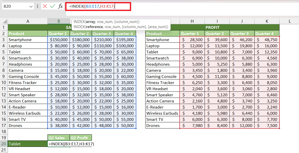This screenshot has height=153, width=299.
Task: Open the Insert Function fx dialog
Action: pyautogui.click(x=60, y=6)
